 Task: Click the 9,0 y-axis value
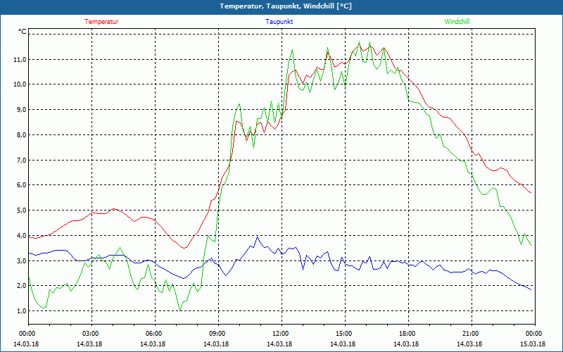tap(21, 110)
